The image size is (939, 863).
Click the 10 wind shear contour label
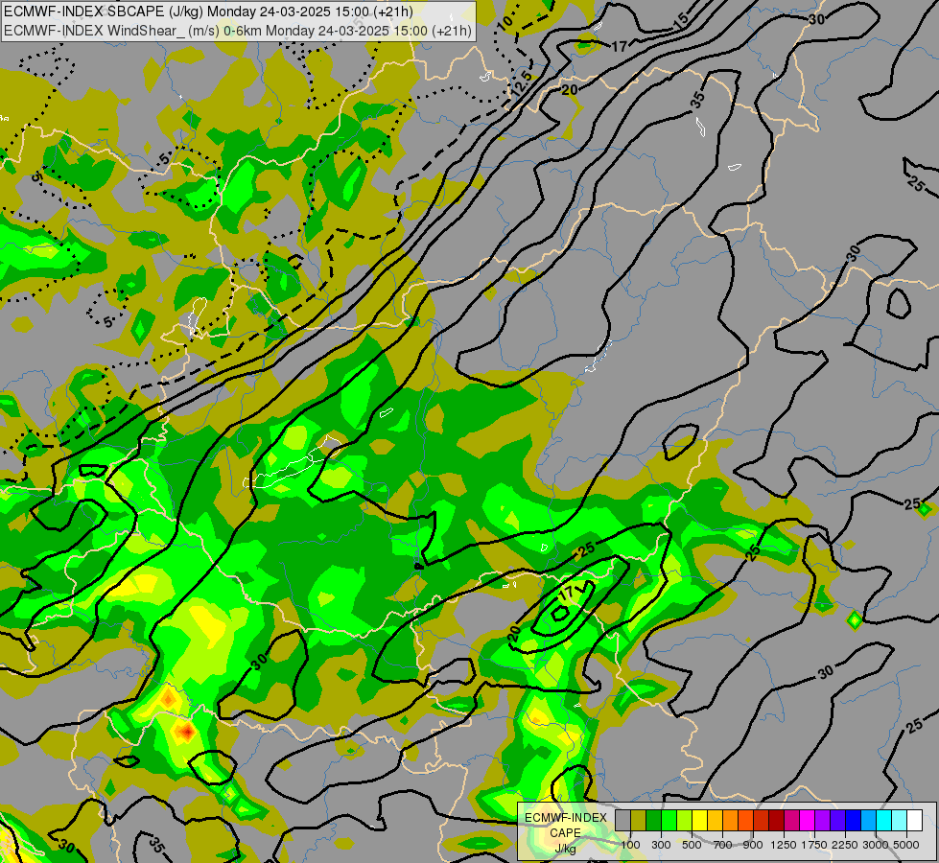tap(505, 23)
